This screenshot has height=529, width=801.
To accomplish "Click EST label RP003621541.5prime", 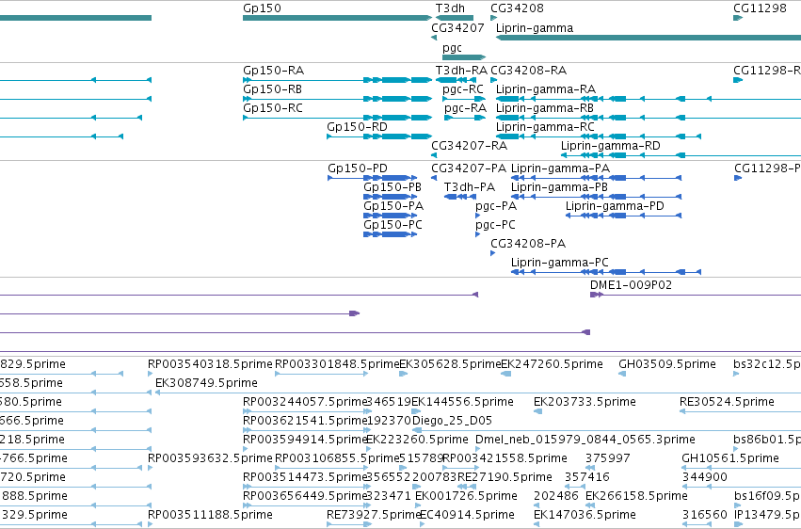I will (306, 422).
